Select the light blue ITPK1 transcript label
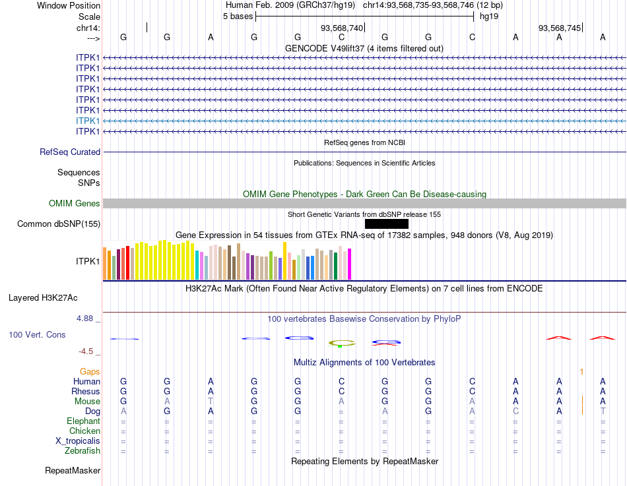The image size is (627, 486). point(88,121)
